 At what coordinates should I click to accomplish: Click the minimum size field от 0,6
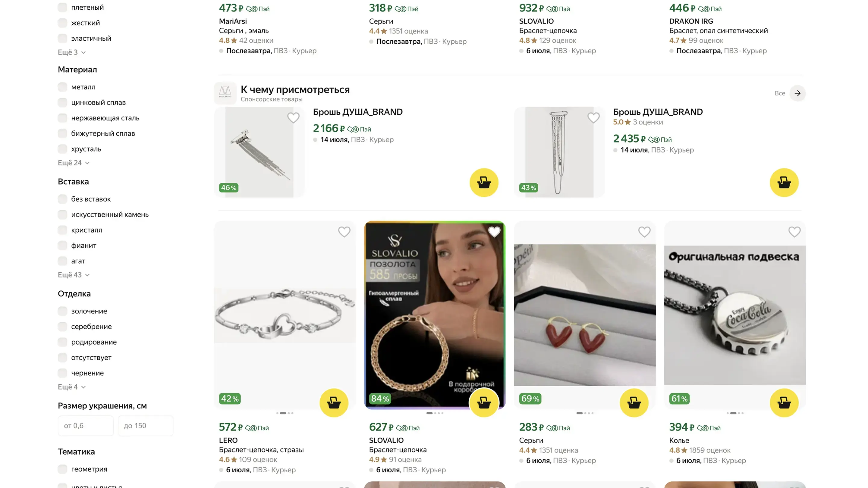(x=86, y=426)
